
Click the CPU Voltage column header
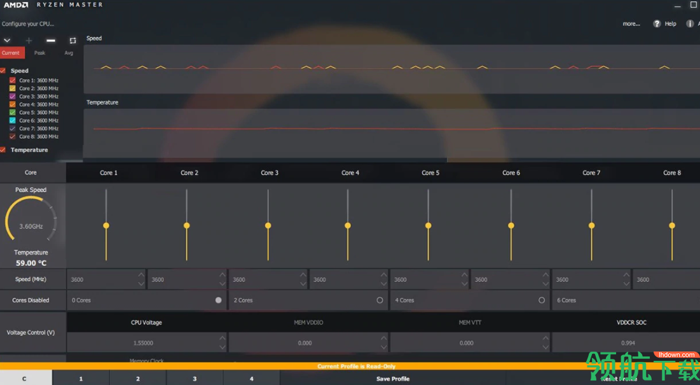click(146, 323)
